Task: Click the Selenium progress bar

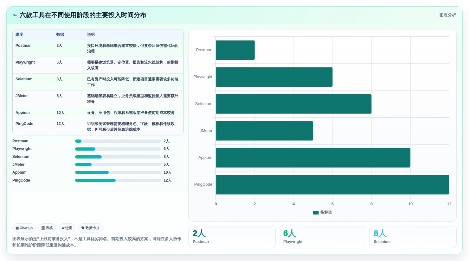Action: [x=118, y=157]
